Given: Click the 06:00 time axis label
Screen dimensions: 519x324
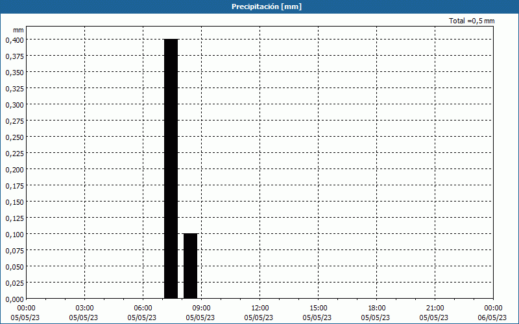Looking at the screenshot, I should [143, 308].
